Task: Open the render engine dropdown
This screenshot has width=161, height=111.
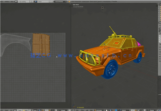Action: coord(60,1)
